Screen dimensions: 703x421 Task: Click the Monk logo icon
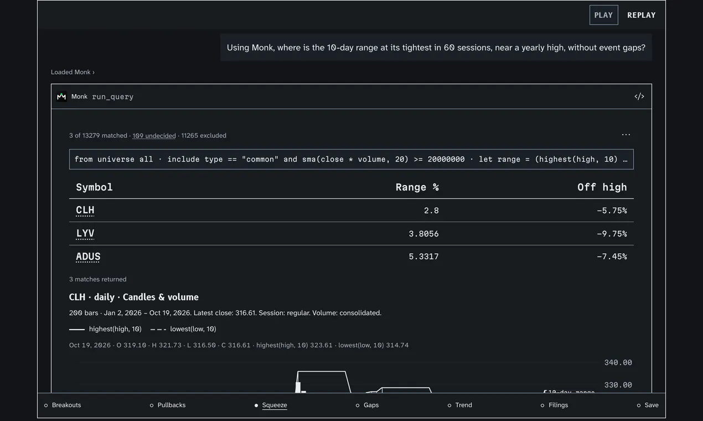coord(61,96)
